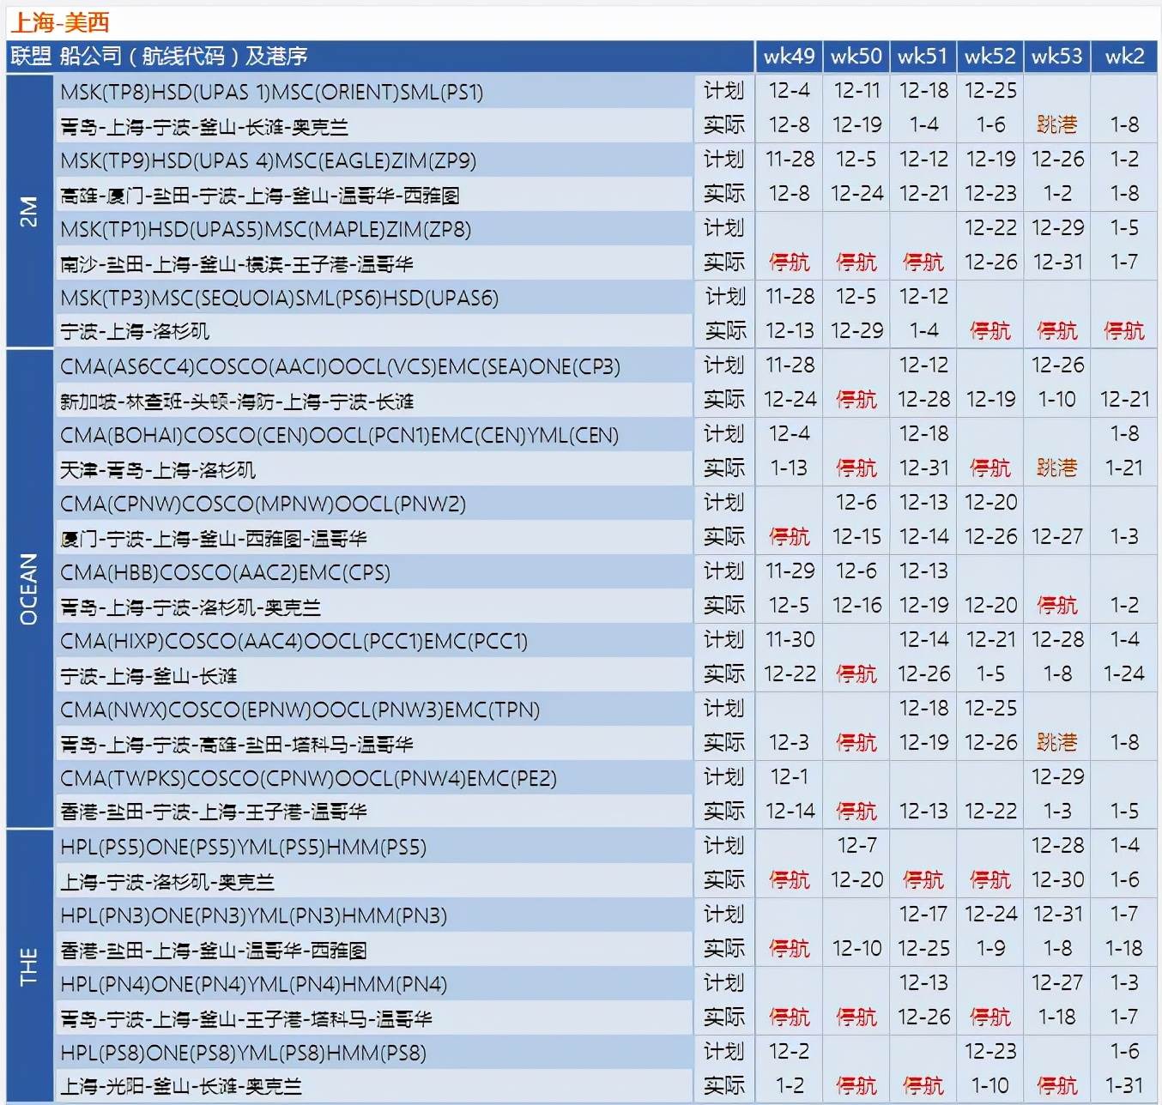1162x1105 pixels.
Task: Click the 2M alliance label
Action: [x=29, y=211]
